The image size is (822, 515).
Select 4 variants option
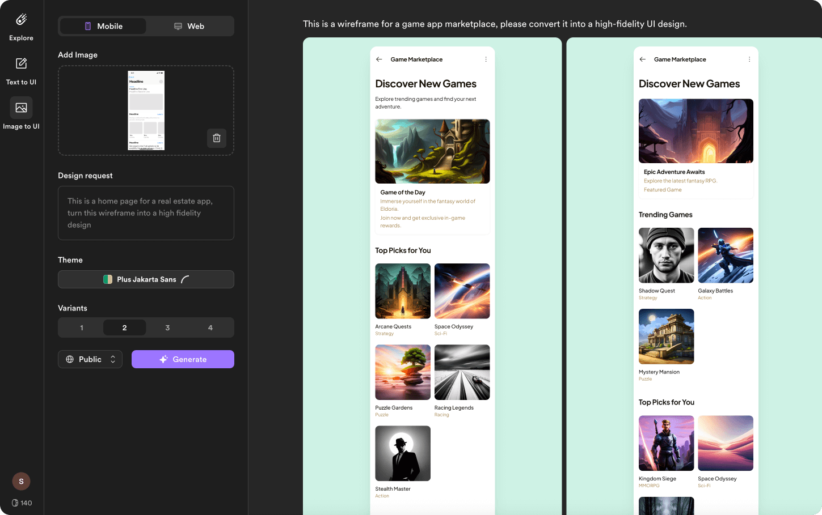(x=210, y=327)
